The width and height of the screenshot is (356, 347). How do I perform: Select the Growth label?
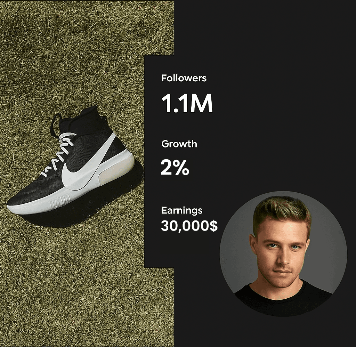[179, 144]
